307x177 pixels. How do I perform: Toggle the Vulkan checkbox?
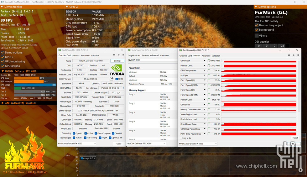click(74, 138)
